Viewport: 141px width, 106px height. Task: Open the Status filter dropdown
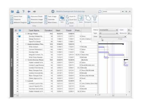pos(108,30)
